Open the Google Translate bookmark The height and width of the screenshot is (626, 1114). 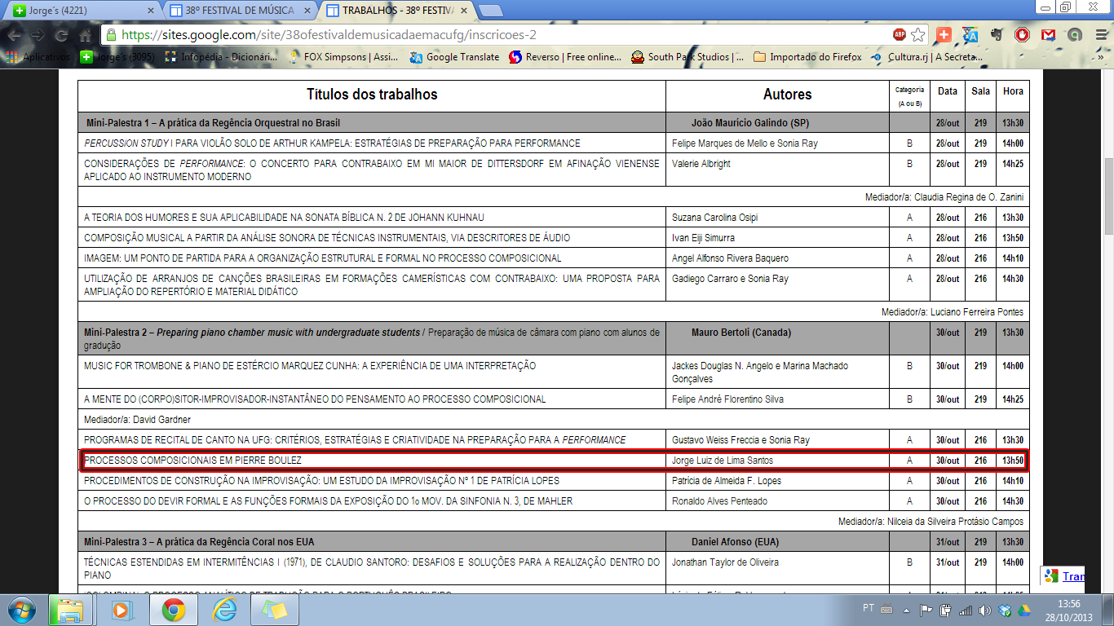[x=454, y=57]
